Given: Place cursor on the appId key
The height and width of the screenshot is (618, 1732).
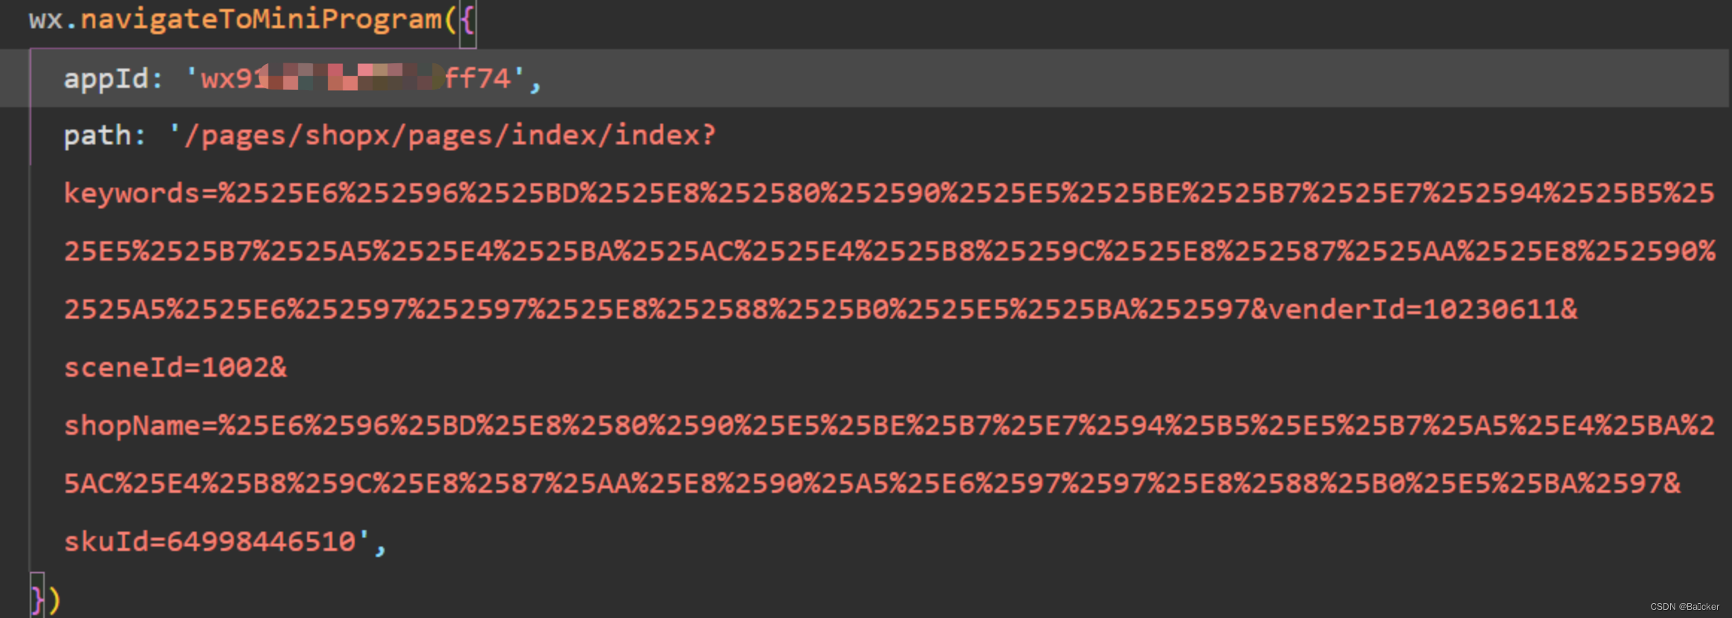Looking at the screenshot, I should click(x=107, y=78).
